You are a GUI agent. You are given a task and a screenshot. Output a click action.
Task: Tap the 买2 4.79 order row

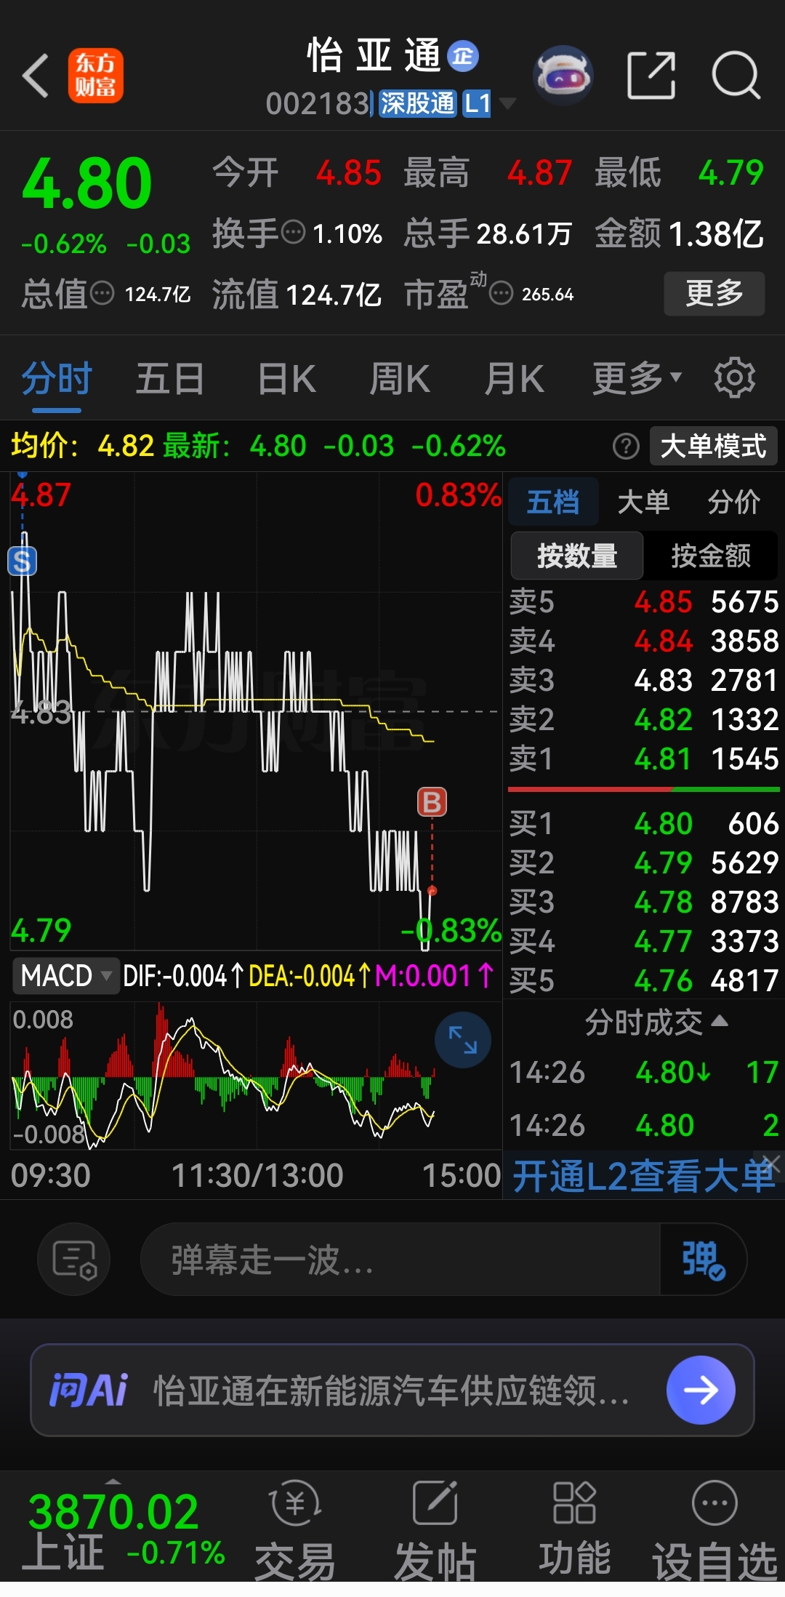[643, 862]
